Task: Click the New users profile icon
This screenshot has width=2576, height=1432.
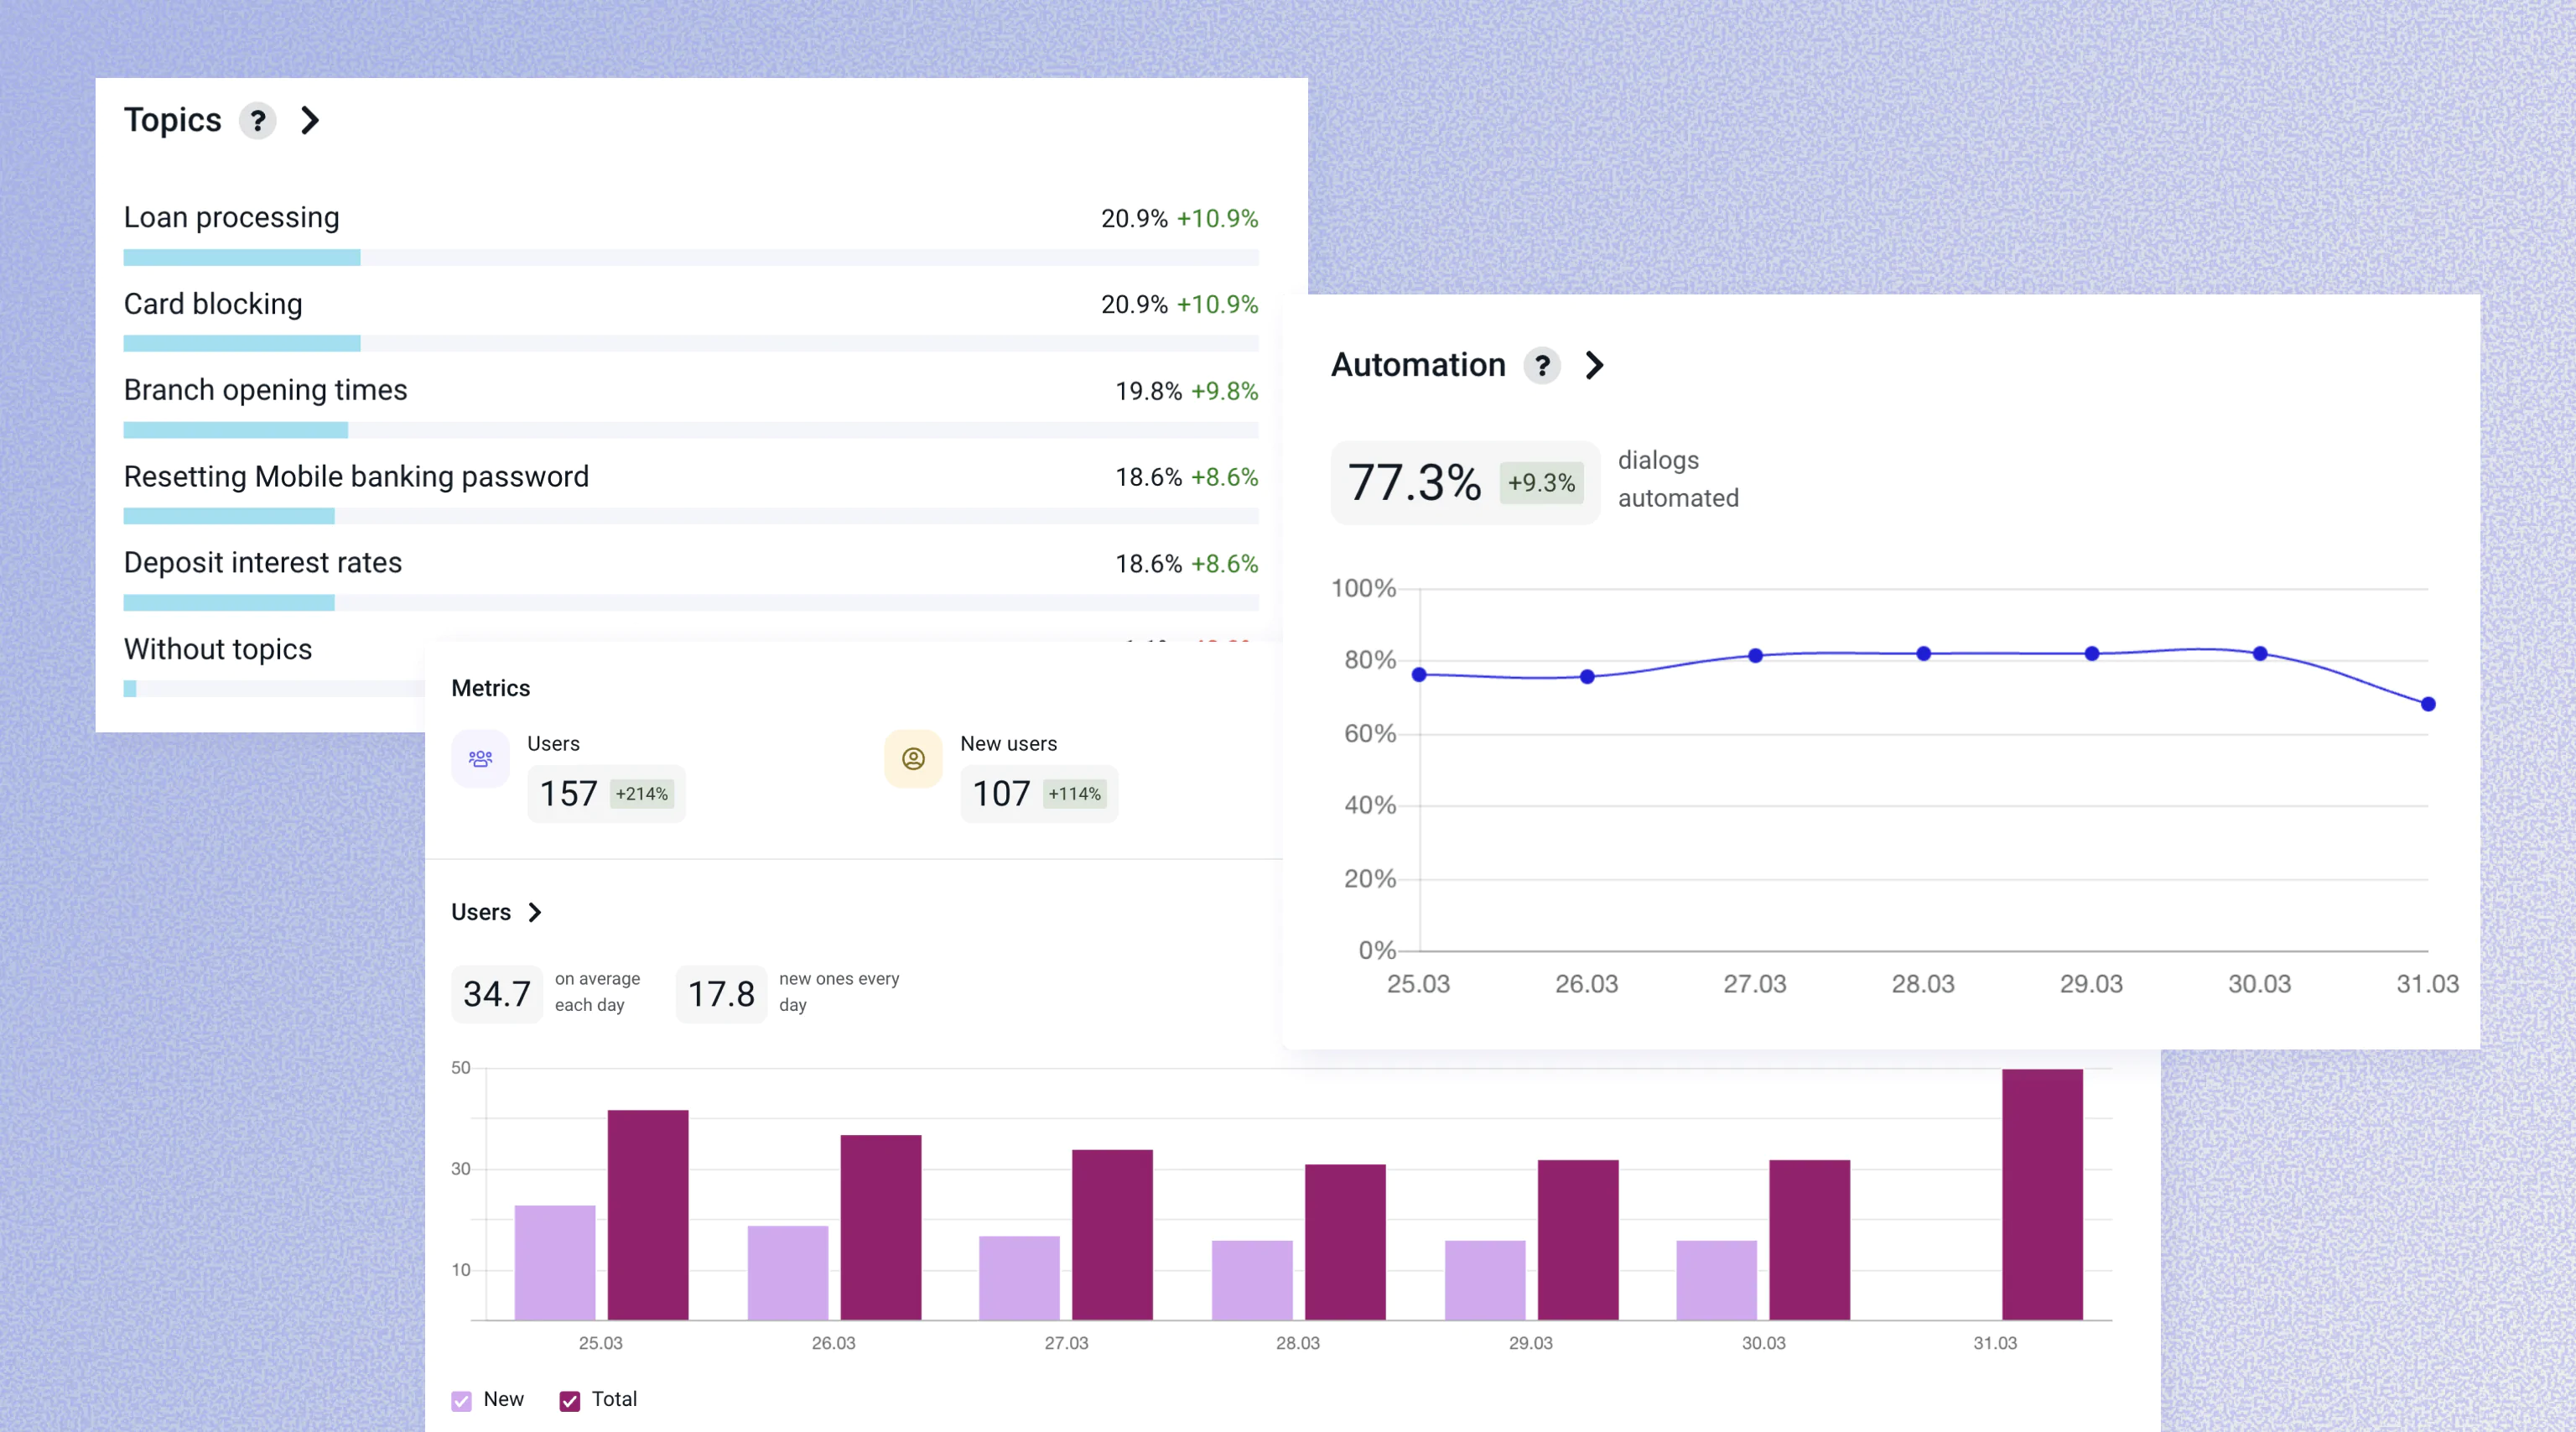Action: (912, 758)
